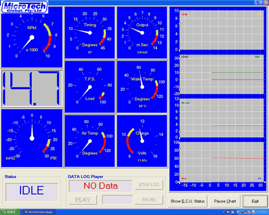Click the LOAD legend label in chart
Viewport: 269px width, 215px height.
click(x=185, y=57)
